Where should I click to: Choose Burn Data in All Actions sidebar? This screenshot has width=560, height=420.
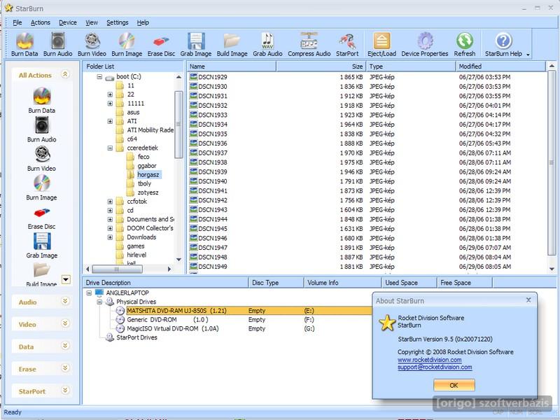(x=41, y=100)
